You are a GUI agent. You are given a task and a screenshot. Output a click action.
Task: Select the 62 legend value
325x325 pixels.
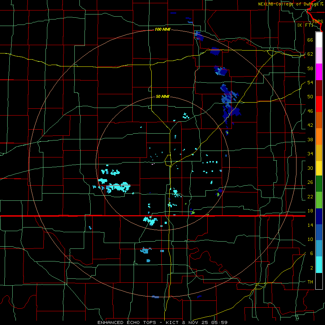click(310, 54)
